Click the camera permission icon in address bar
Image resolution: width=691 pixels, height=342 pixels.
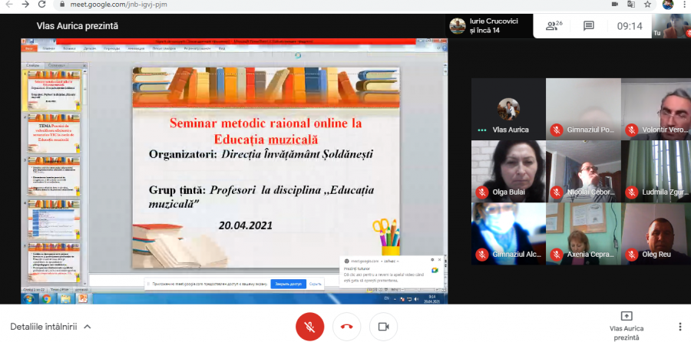pyautogui.click(x=613, y=4)
